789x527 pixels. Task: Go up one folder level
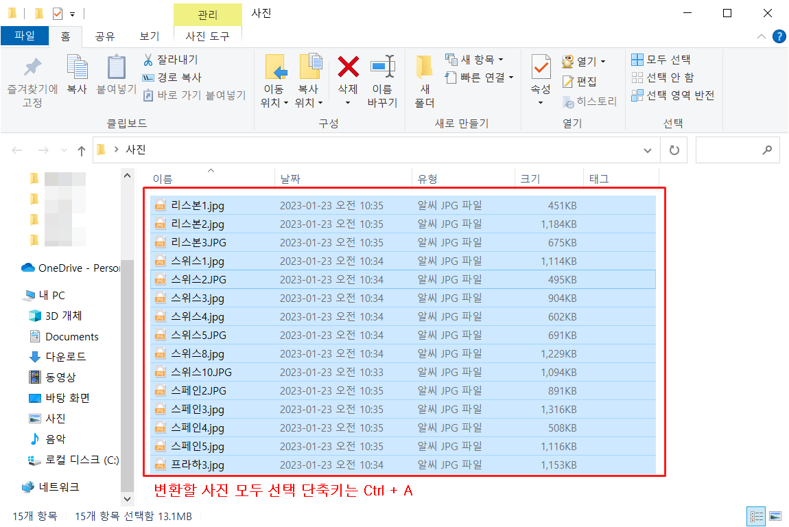click(x=82, y=150)
